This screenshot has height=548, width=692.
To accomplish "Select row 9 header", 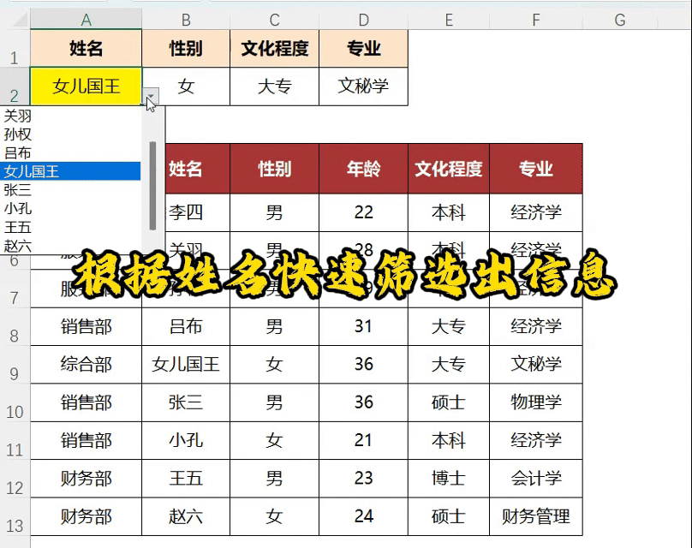I will point(15,365).
